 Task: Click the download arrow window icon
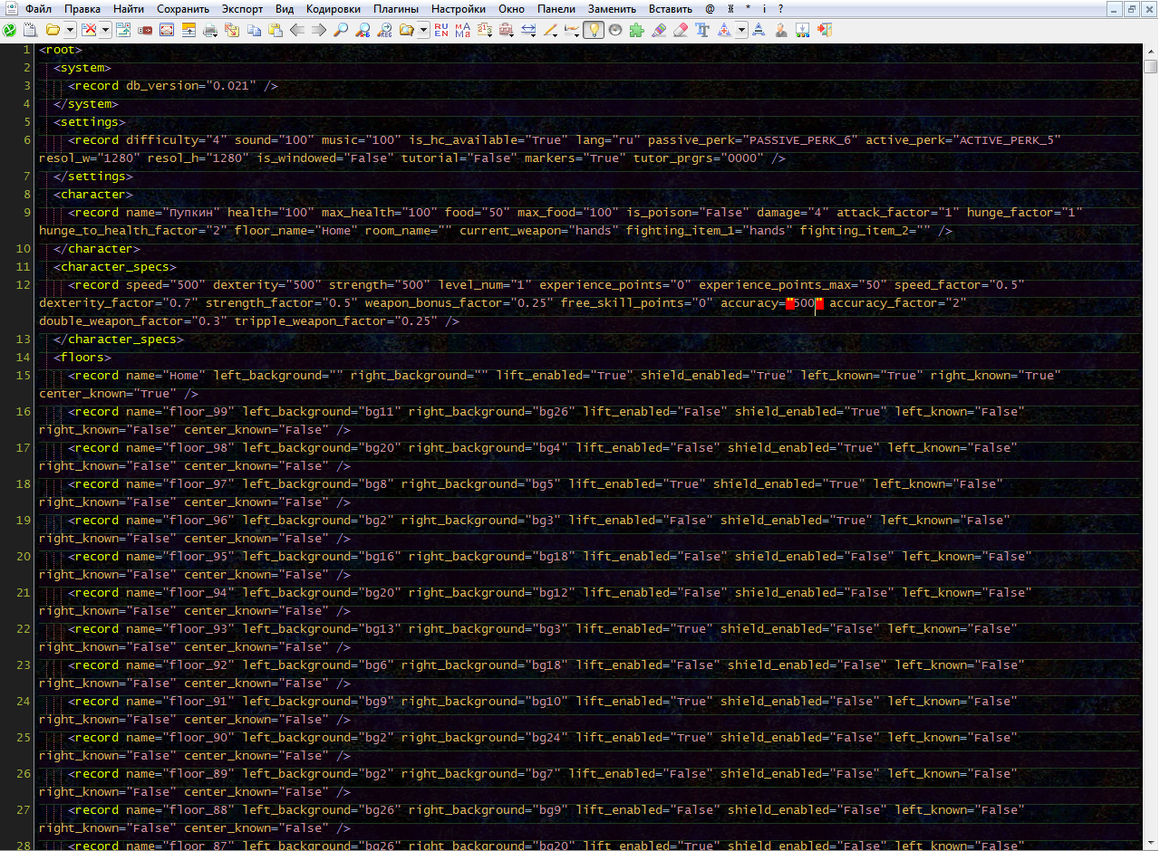pyautogui.click(x=802, y=30)
